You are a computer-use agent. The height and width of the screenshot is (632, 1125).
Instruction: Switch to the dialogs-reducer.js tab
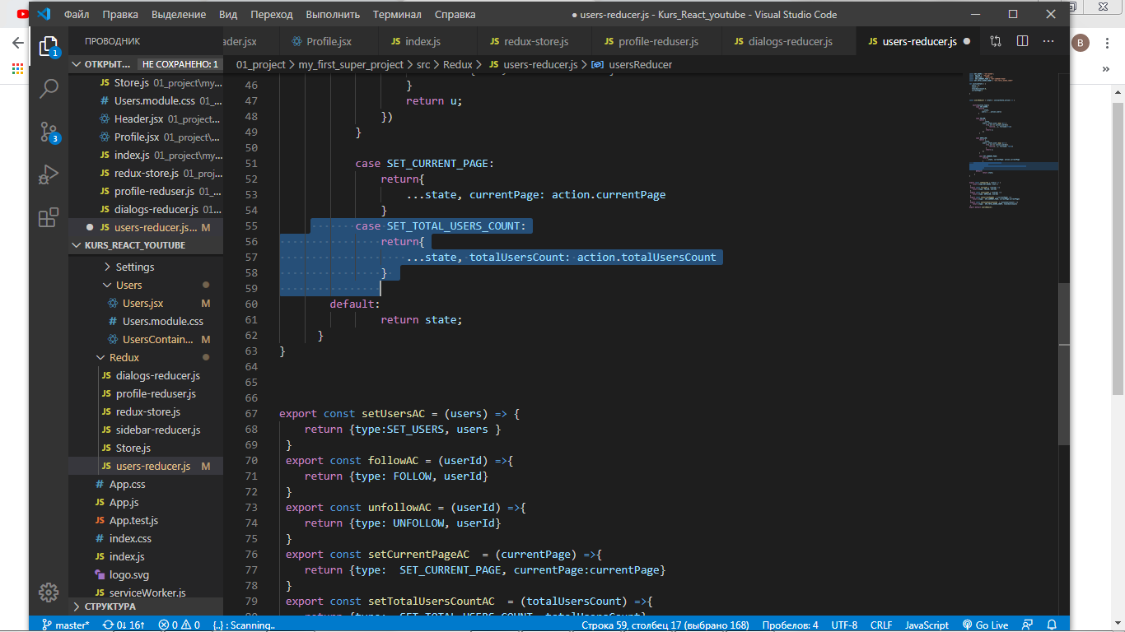coord(782,41)
